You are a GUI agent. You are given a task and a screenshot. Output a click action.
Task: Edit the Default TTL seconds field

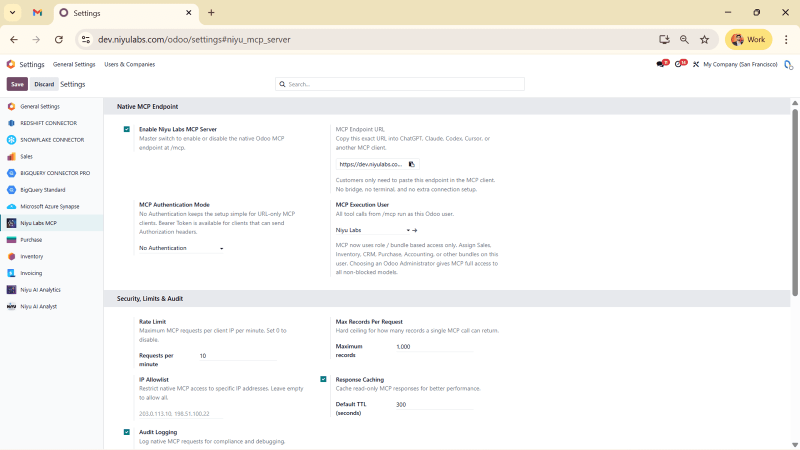(434, 404)
